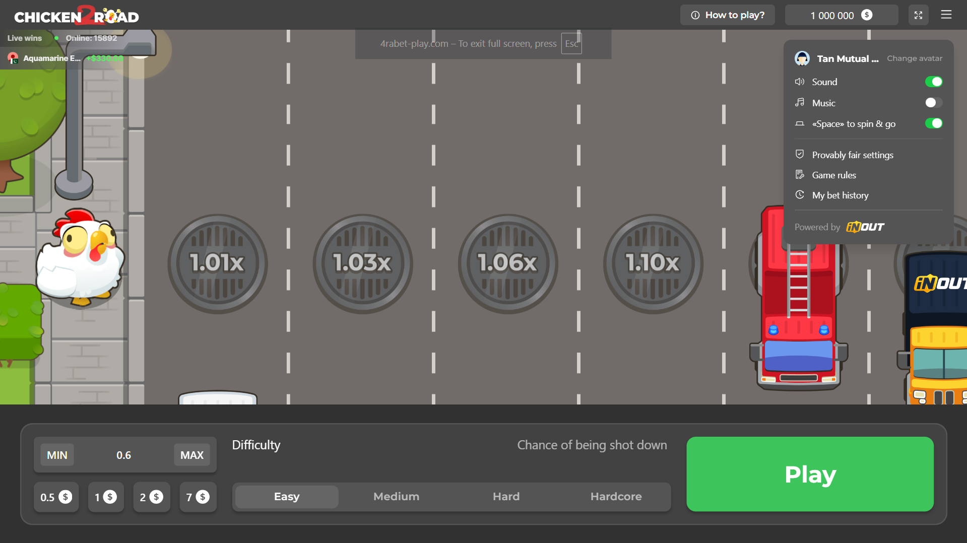
Task: Click the white chicken character
Action: (81, 258)
